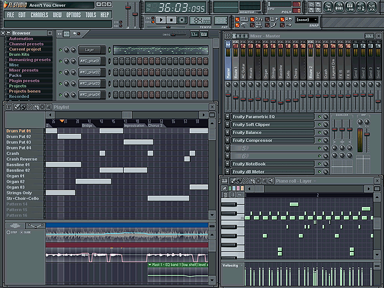
Task: Expand Fruity Compressor slot menu arrow
Action: click(x=227, y=140)
